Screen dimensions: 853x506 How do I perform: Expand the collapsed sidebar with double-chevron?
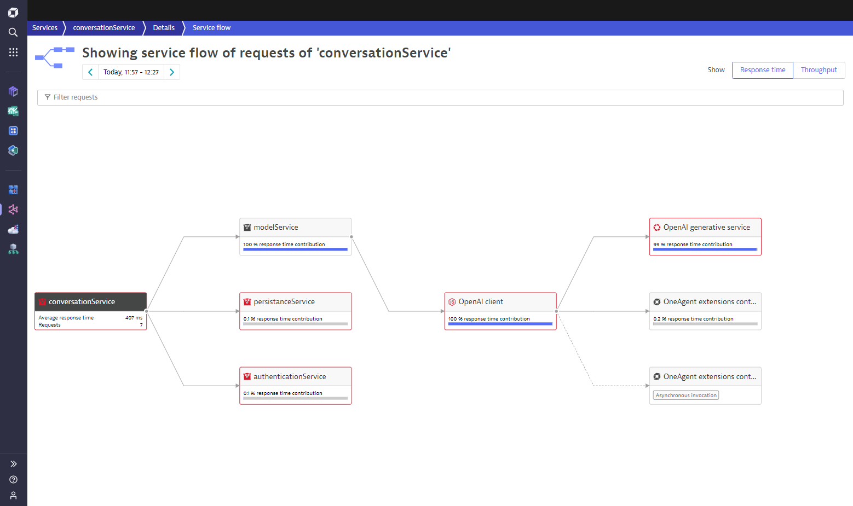click(x=13, y=463)
